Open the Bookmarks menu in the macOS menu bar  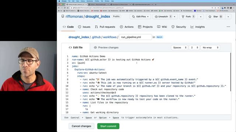click(90, 1)
